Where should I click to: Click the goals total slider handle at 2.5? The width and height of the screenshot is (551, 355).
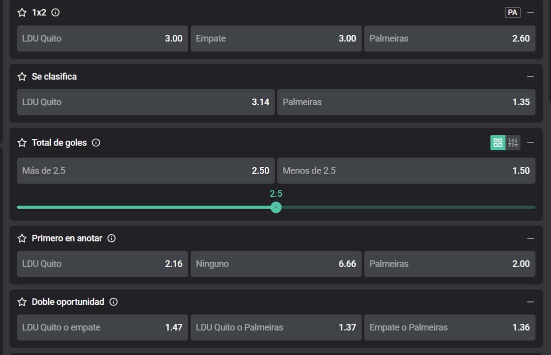[x=276, y=207]
